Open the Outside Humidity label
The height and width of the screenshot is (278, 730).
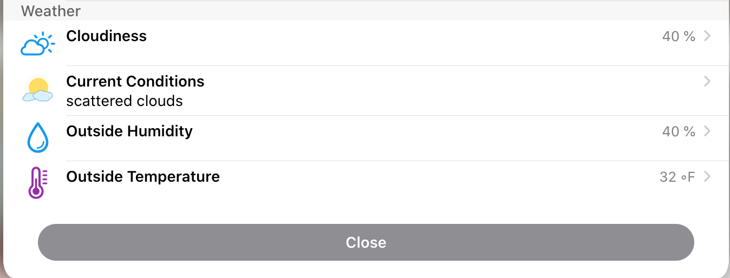(x=129, y=131)
